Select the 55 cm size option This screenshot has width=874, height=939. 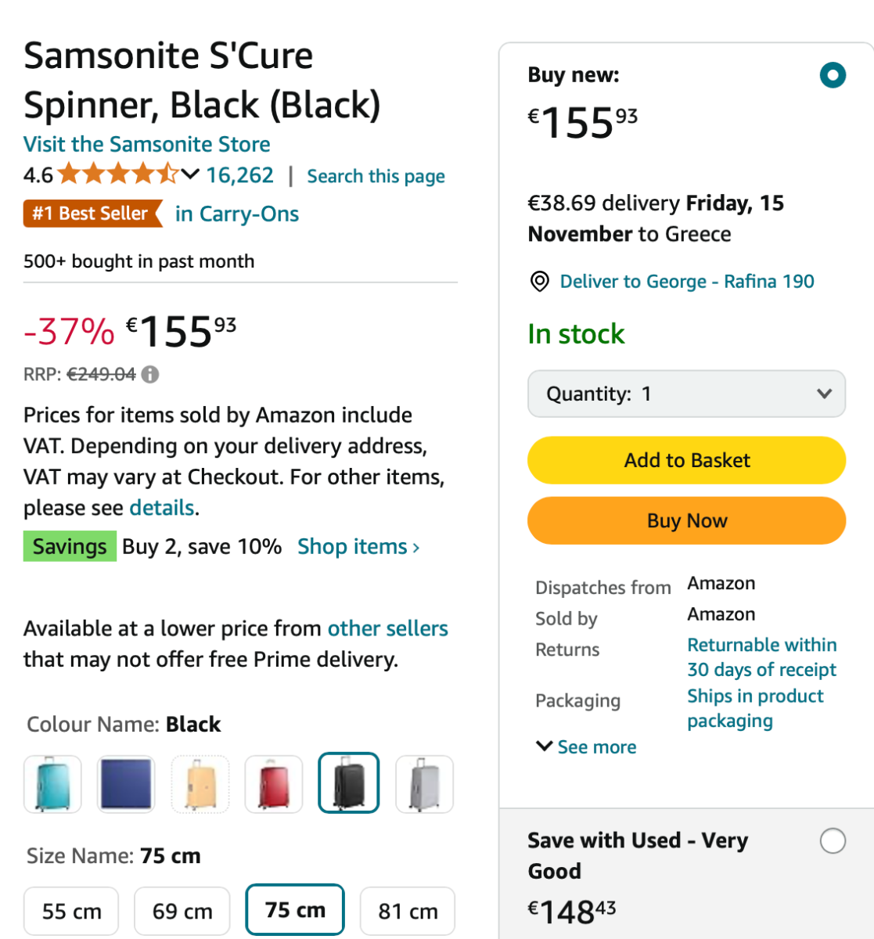tap(71, 911)
